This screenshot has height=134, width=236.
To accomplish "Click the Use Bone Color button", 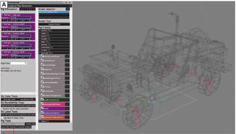I will (x=27, y=100).
